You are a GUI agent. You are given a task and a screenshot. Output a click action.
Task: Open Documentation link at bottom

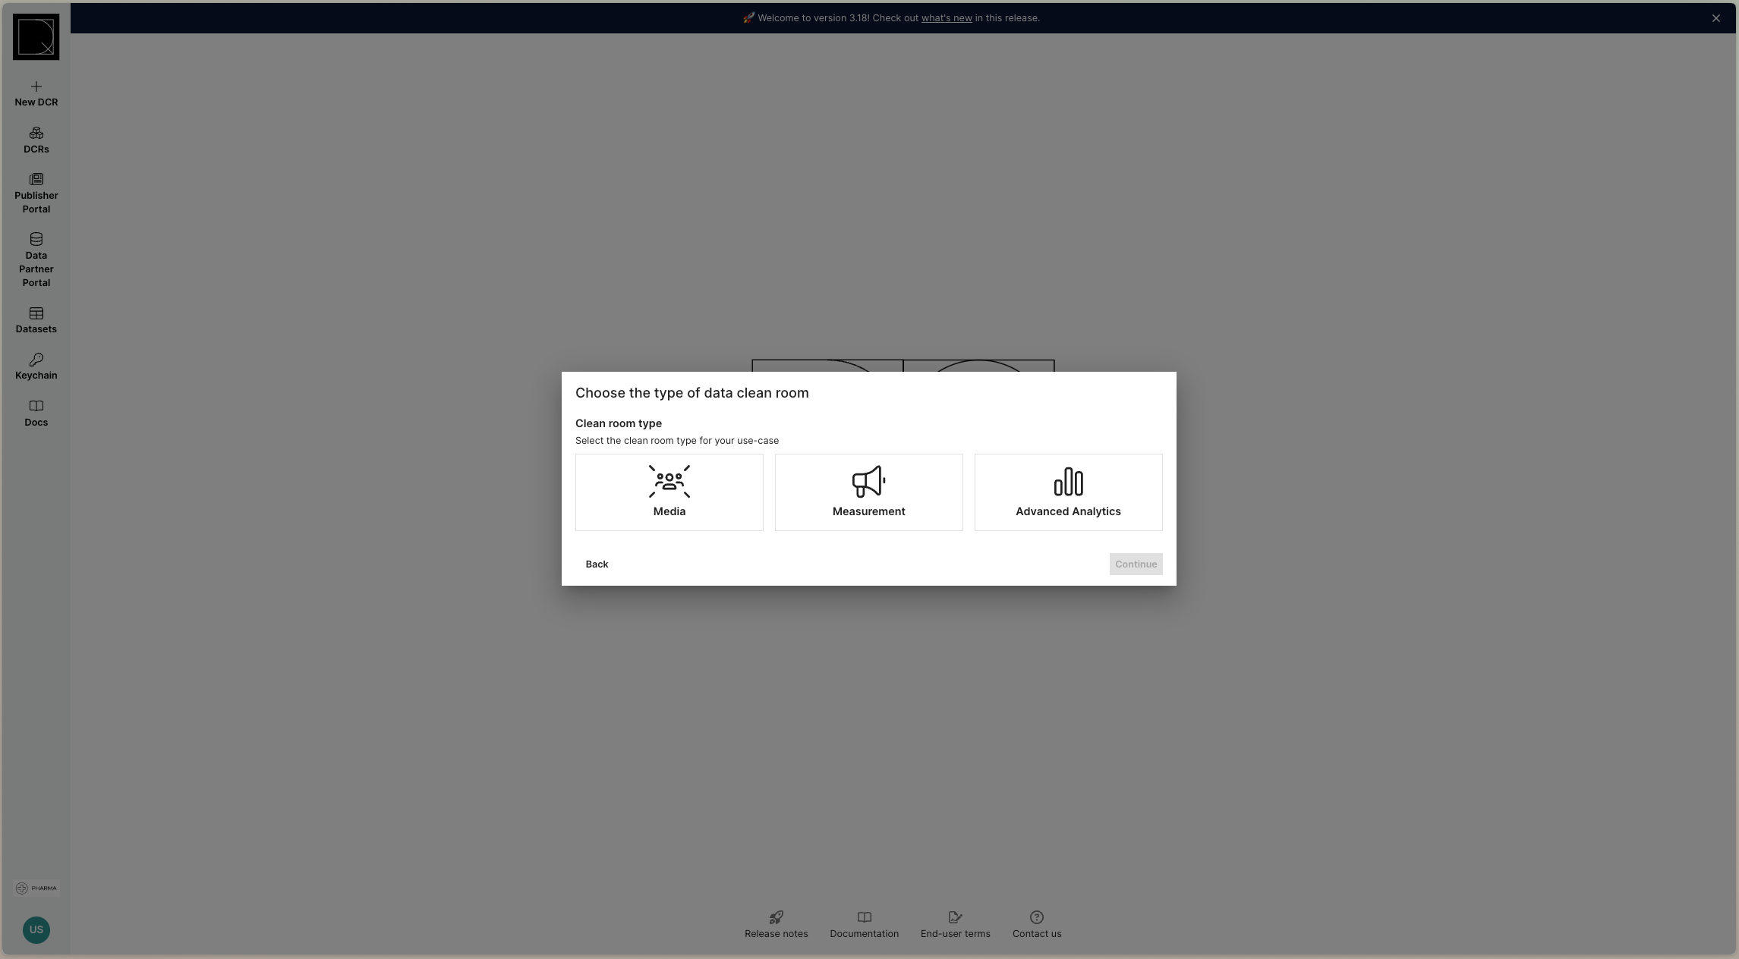[864, 923]
